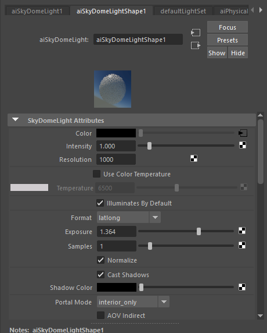Click the Notes aiSkyDomeLightShape1 label

[56, 330]
